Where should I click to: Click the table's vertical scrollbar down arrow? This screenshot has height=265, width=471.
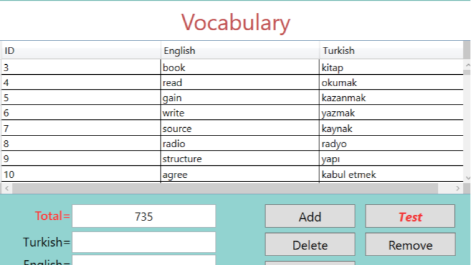(x=467, y=178)
